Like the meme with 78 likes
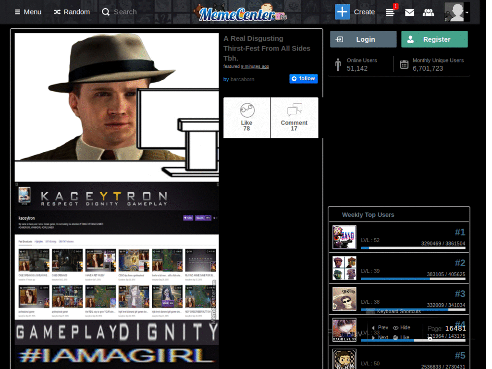This screenshot has width=492, height=369. [x=247, y=117]
